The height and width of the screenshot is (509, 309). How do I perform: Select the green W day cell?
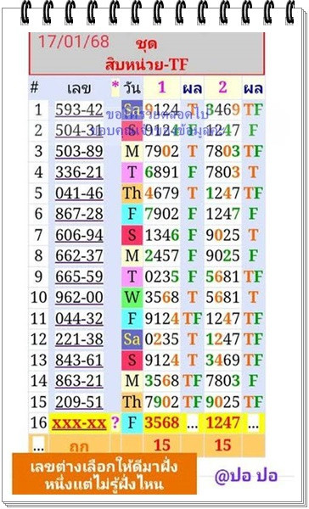[132, 298]
